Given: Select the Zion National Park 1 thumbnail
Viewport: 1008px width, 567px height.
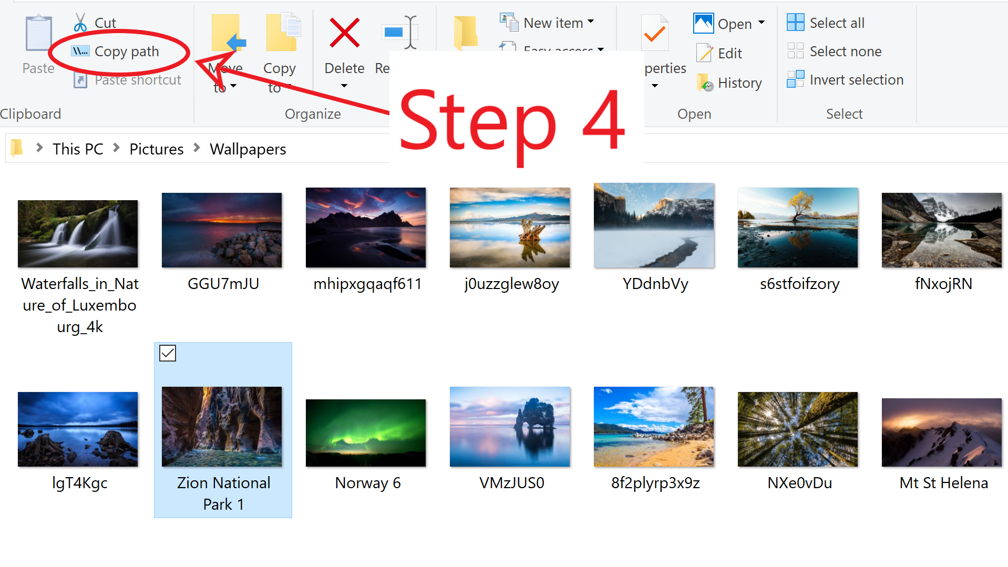Looking at the screenshot, I should pos(222,427).
